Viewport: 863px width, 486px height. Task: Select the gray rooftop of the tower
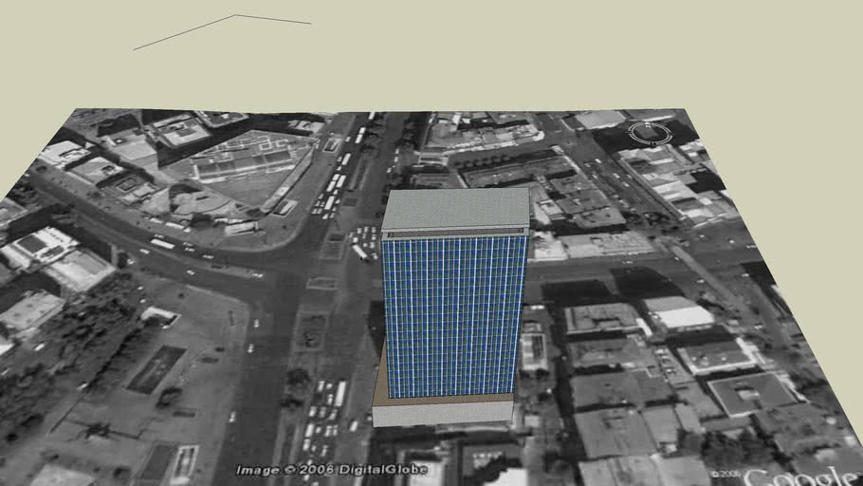(456, 208)
